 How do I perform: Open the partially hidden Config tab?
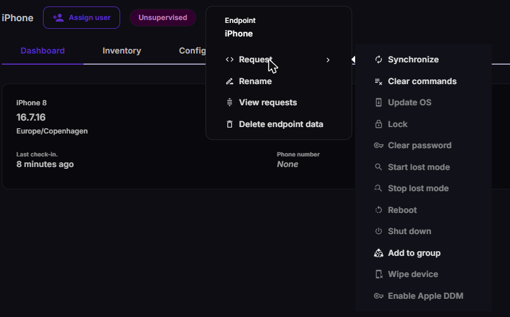click(x=192, y=51)
